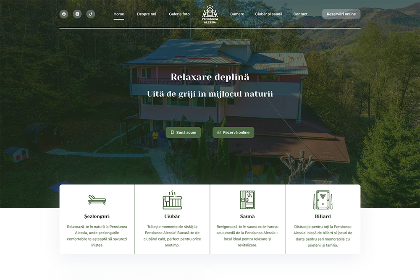The width and height of the screenshot is (420, 280).
Task: Click the Pensiunea Alessia logo
Action: 210,13
